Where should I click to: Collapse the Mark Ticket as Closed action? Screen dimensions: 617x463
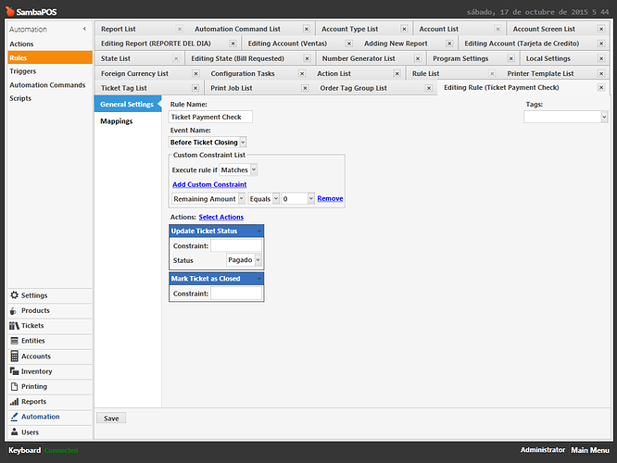coord(258,279)
